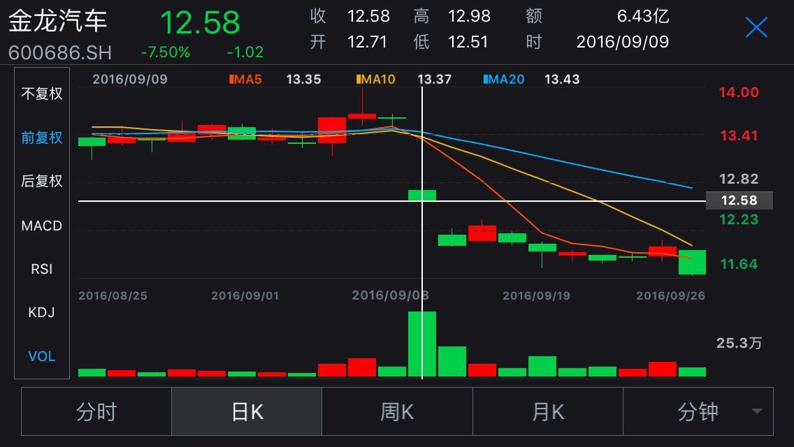794x447 pixels.
Task: Switch to the RSI indicator
Action: [x=41, y=269]
